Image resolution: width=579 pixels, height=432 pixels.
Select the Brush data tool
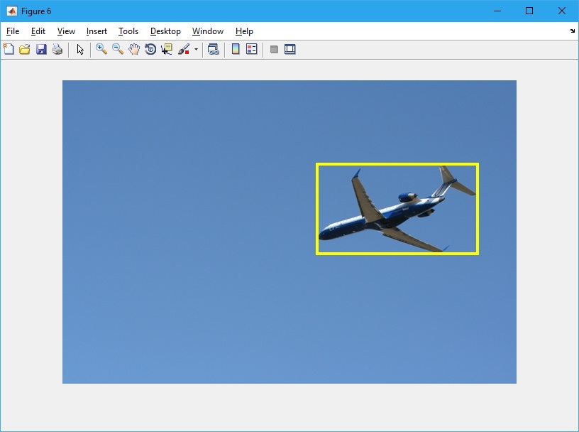pyautogui.click(x=184, y=49)
